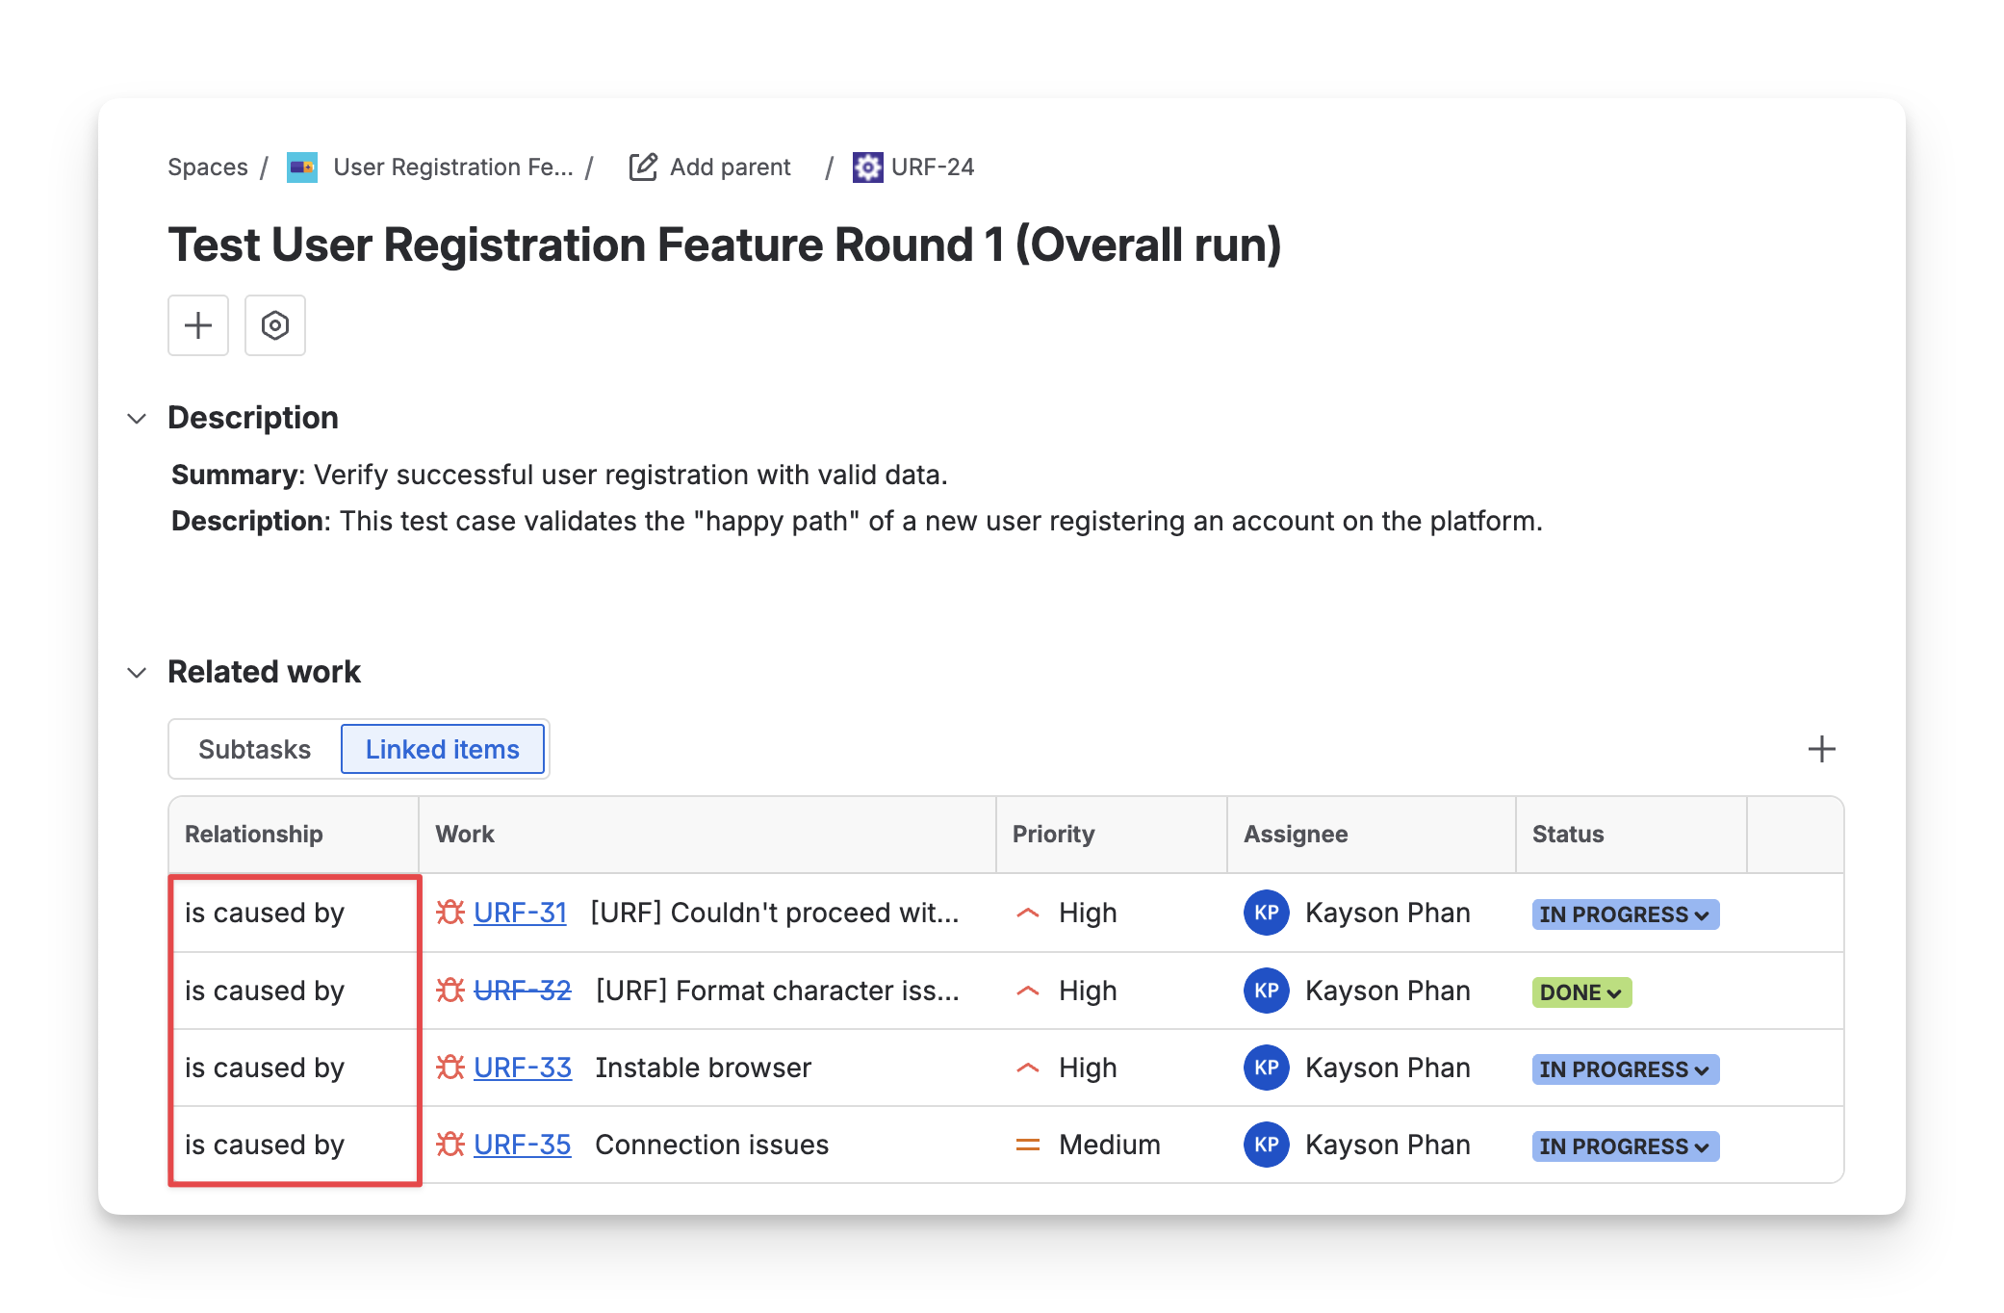This screenshot has height=1313, width=2004.
Task: Click the Add parent pencil icon
Action: point(643,167)
